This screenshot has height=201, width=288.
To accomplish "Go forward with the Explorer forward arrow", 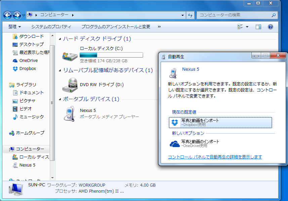I will [x=17, y=15].
